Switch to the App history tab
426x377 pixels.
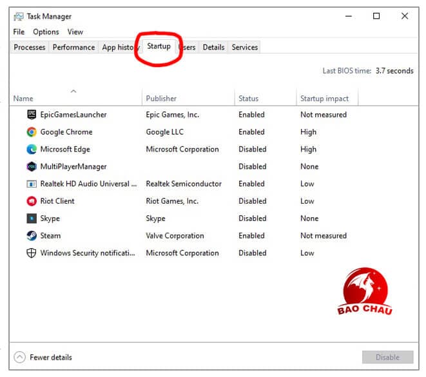tap(119, 47)
